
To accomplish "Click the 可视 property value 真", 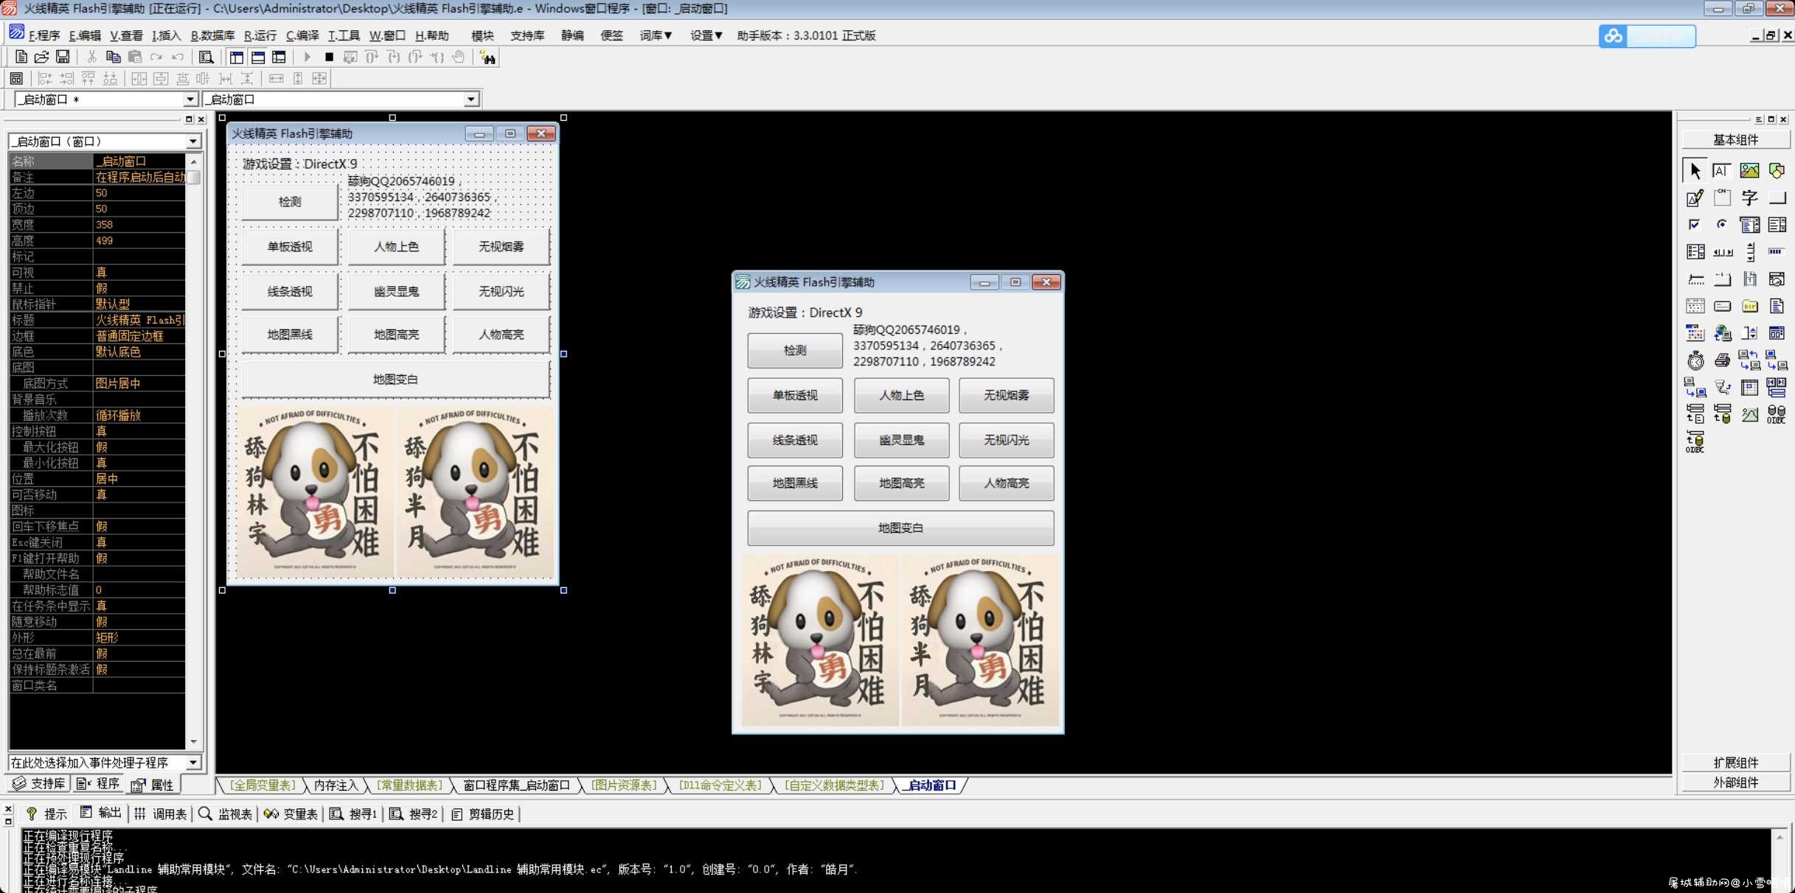I will point(139,272).
